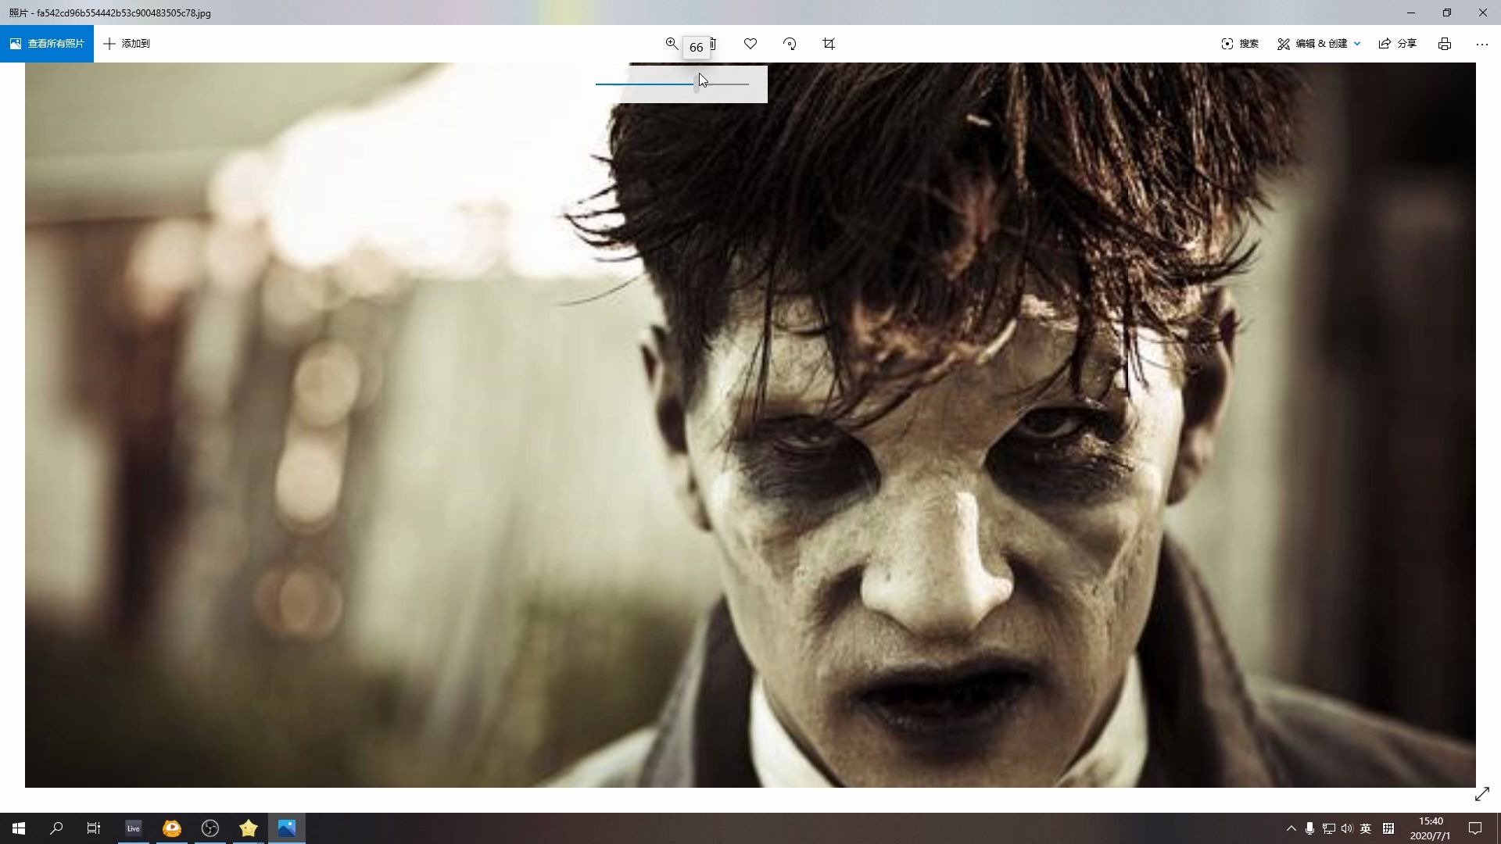Image resolution: width=1501 pixels, height=844 pixels.
Task: Enter fullscreen with diagonal arrows icon
Action: click(1481, 794)
